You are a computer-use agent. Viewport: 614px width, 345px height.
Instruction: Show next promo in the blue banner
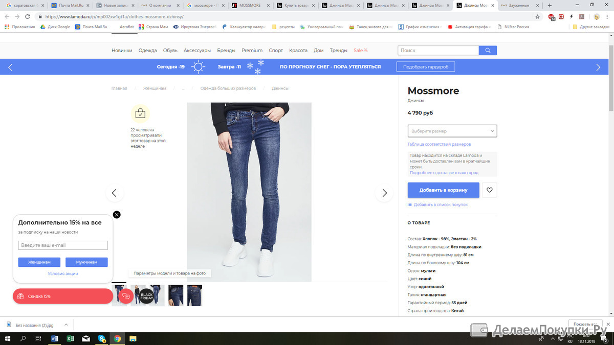pyautogui.click(x=599, y=67)
